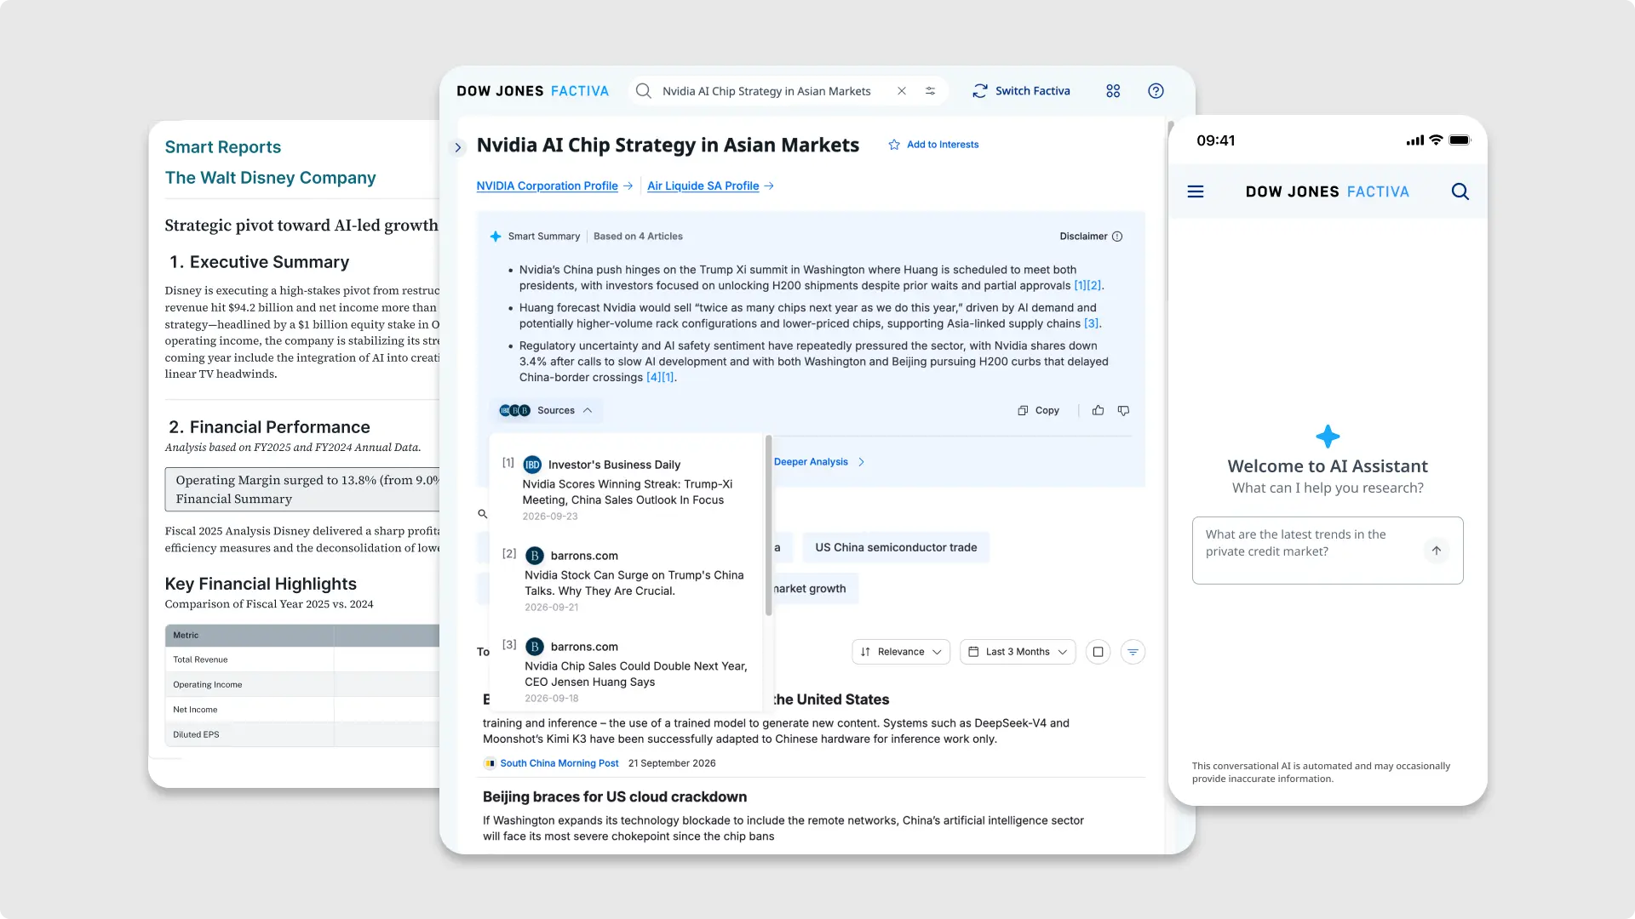This screenshot has width=1635, height=919.
Task: Open the apps grid icon in header
Action: pyautogui.click(x=1113, y=91)
